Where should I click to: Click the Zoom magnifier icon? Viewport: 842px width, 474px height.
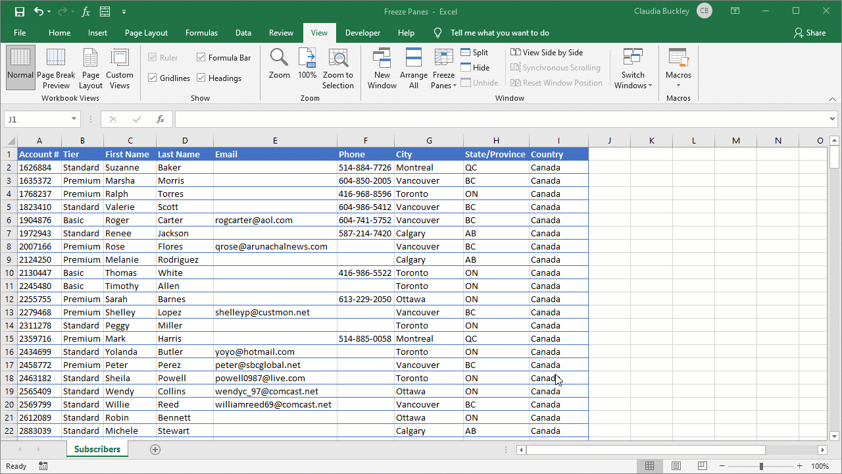[x=279, y=59]
